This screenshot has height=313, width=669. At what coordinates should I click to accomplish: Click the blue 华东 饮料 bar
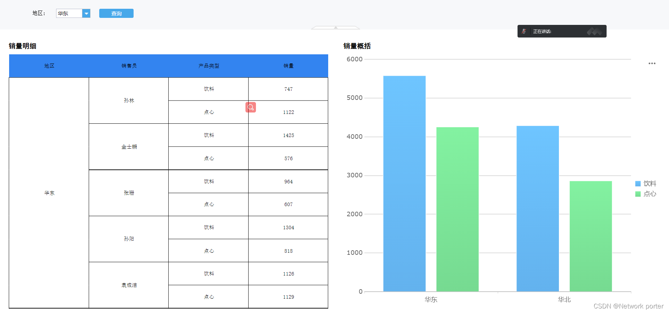pyautogui.click(x=404, y=184)
